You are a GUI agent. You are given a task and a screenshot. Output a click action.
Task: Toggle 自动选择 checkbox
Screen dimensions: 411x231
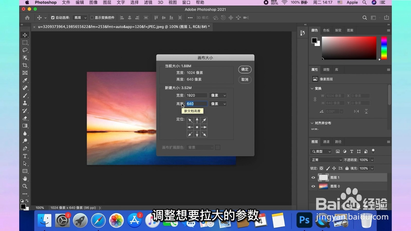[x=53, y=18]
